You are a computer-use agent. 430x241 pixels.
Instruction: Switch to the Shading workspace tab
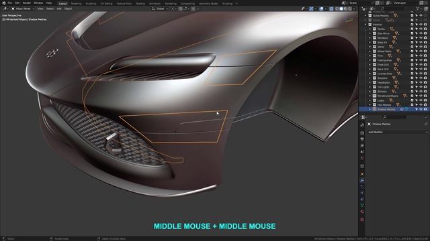(140, 3)
